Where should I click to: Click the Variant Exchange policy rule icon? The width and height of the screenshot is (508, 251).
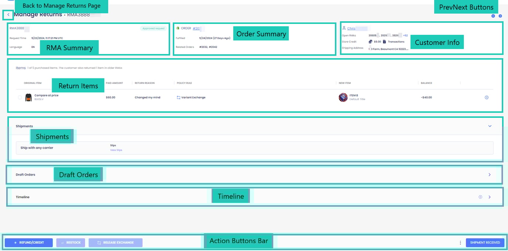(179, 97)
